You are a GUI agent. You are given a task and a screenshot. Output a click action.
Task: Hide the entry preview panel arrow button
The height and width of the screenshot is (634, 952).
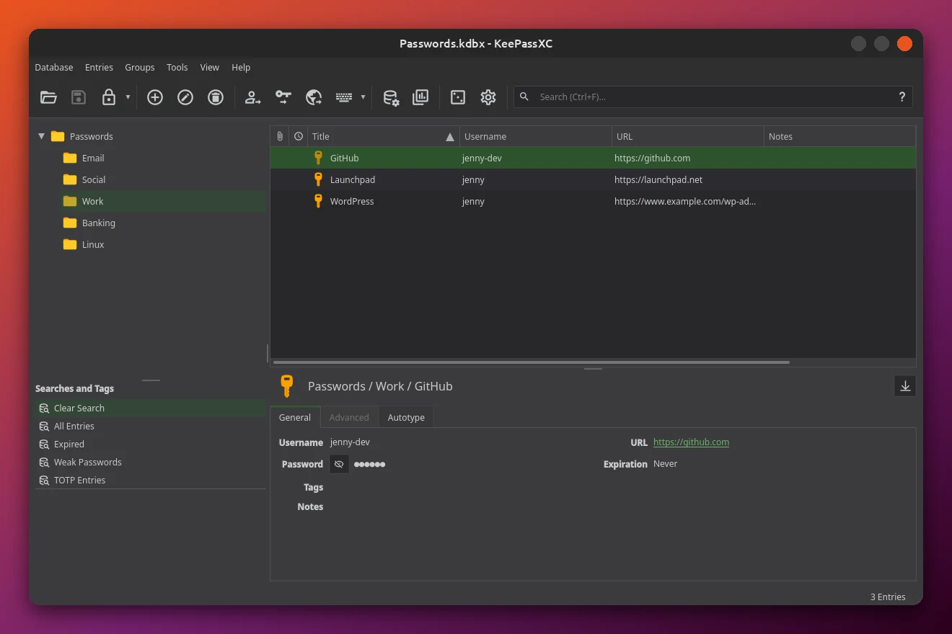905,386
